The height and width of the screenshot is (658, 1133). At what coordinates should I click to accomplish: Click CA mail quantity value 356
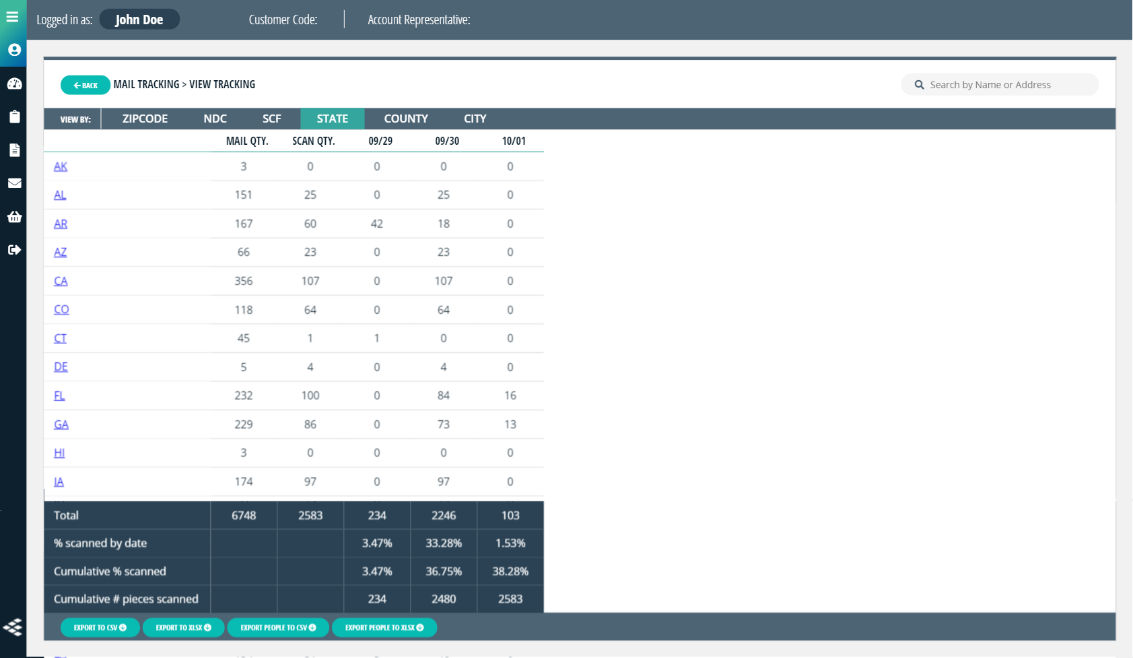[x=244, y=281]
